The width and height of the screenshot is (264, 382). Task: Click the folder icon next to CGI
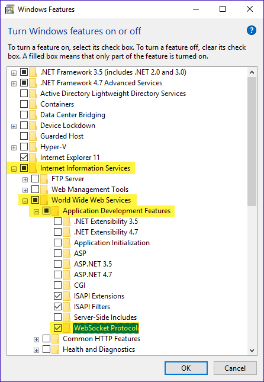tap(66, 285)
